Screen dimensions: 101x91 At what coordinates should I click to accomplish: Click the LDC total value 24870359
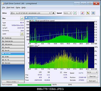pos(38,80)
